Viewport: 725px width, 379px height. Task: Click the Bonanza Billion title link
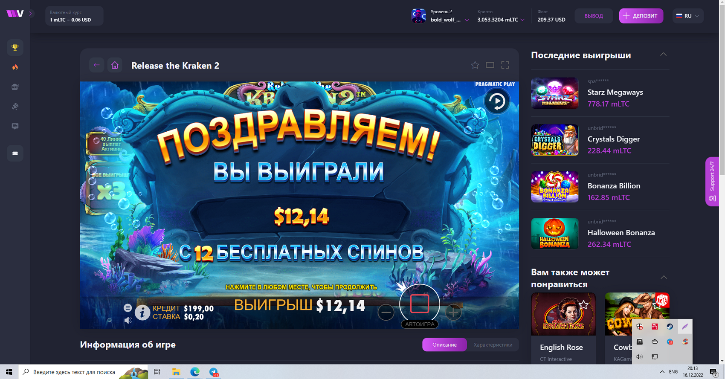coord(614,186)
